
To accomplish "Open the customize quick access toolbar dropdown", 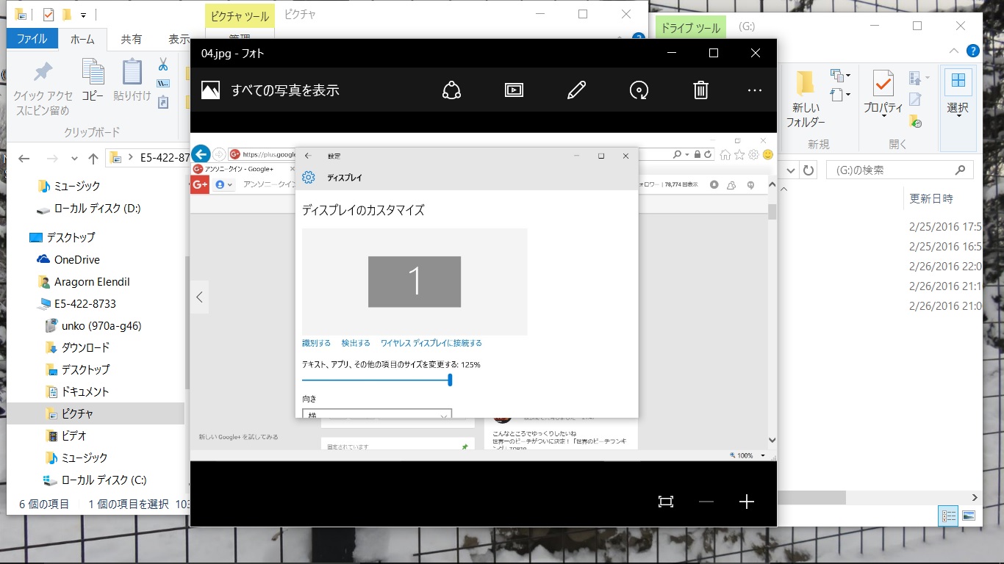I will pyautogui.click(x=83, y=15).
